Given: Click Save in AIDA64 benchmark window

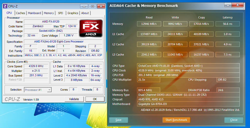Looking at the screenshot, I should [119, 120].
